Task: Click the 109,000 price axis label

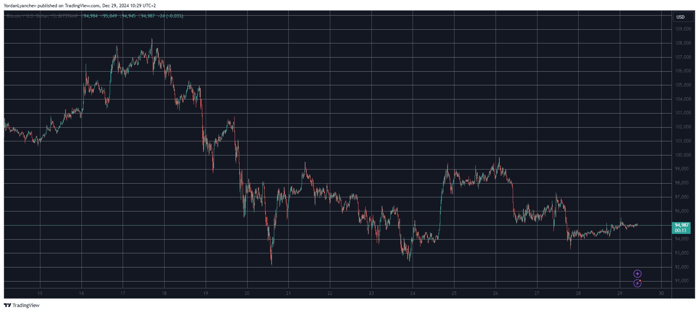Action: pyautogui.click(x=683, y=29)
